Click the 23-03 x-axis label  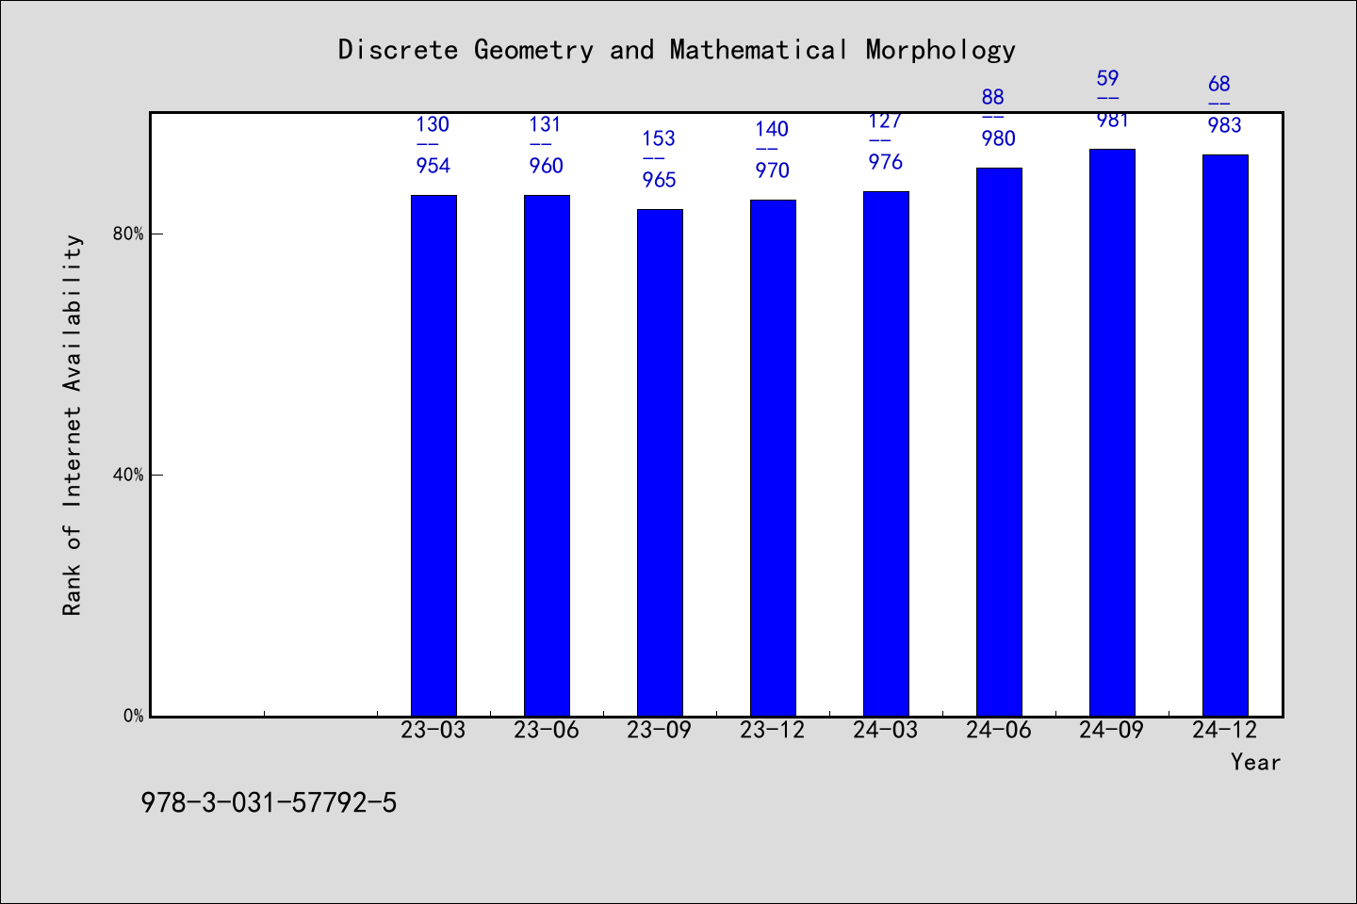pyautogui.click(x=433, y=730)
